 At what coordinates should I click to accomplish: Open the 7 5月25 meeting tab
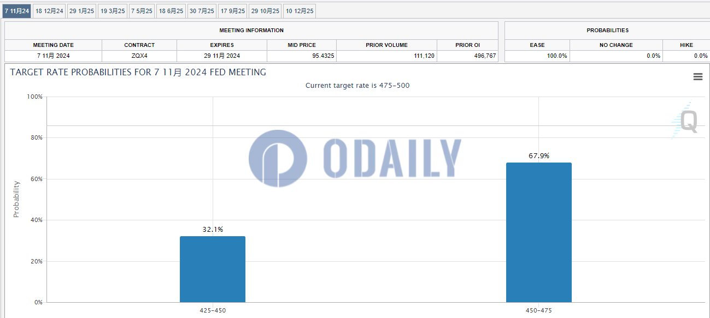[x=142, y=11]
